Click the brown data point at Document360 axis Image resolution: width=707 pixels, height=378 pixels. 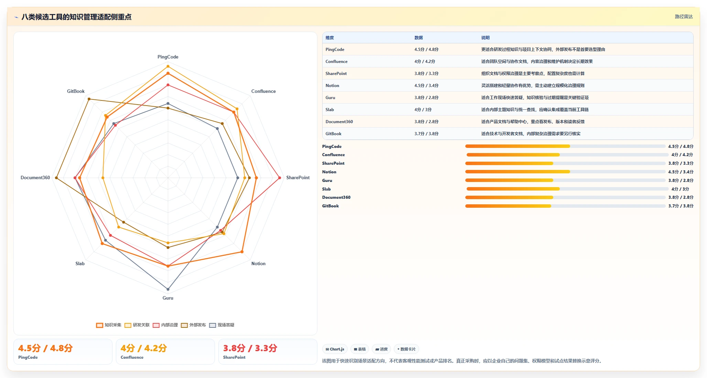click(56, 178)
